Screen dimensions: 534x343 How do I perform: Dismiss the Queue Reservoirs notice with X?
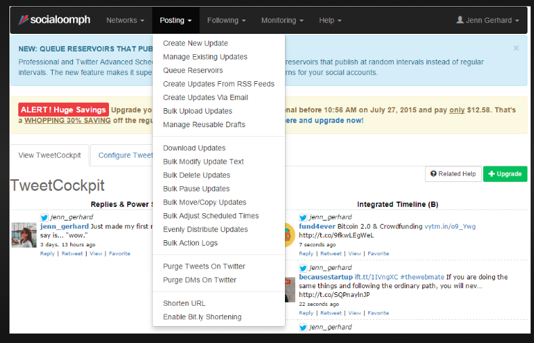pos(516,48)
